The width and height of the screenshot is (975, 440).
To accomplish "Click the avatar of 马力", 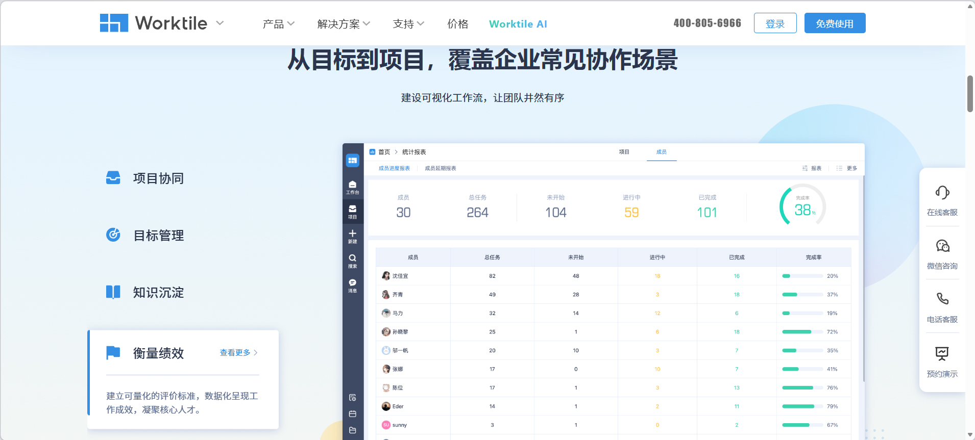I will 386,313.
